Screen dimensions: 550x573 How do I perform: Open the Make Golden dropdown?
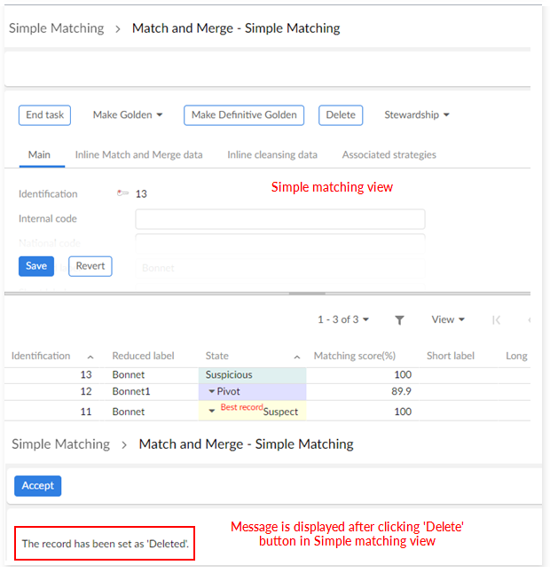(x=128, y=115)
